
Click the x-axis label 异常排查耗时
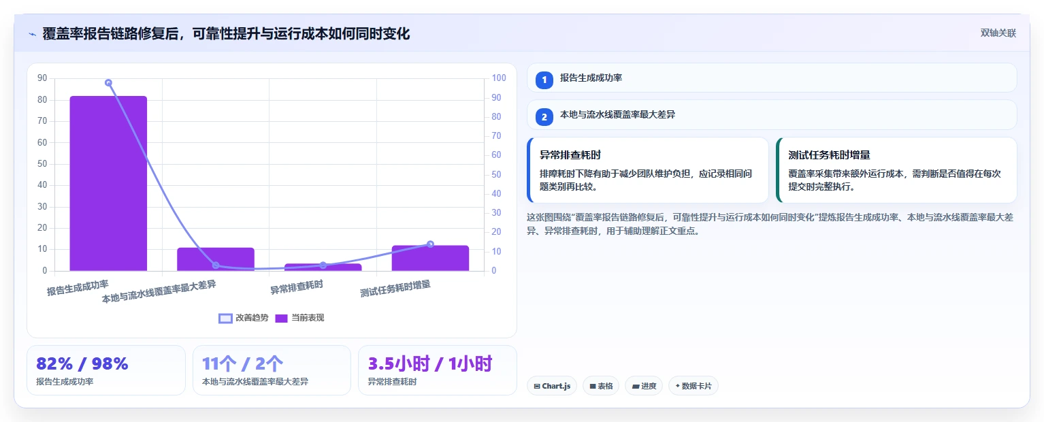click(297, 287)
